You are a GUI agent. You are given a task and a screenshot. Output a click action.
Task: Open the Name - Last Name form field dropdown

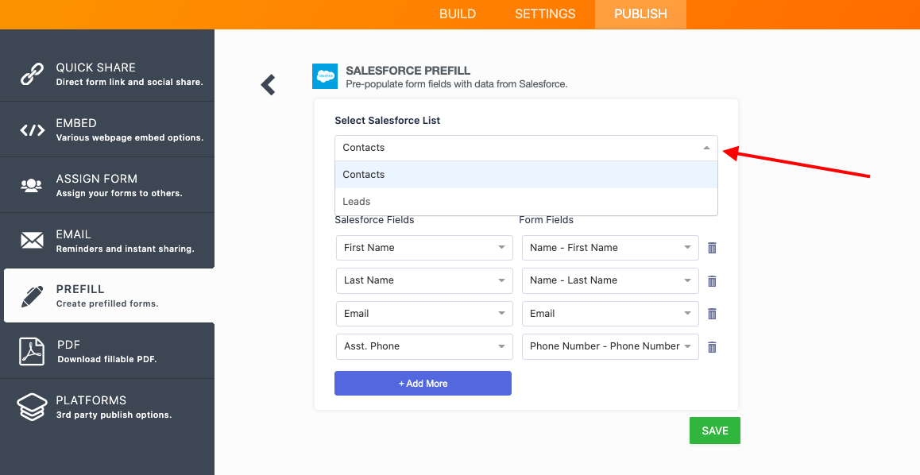687,280
